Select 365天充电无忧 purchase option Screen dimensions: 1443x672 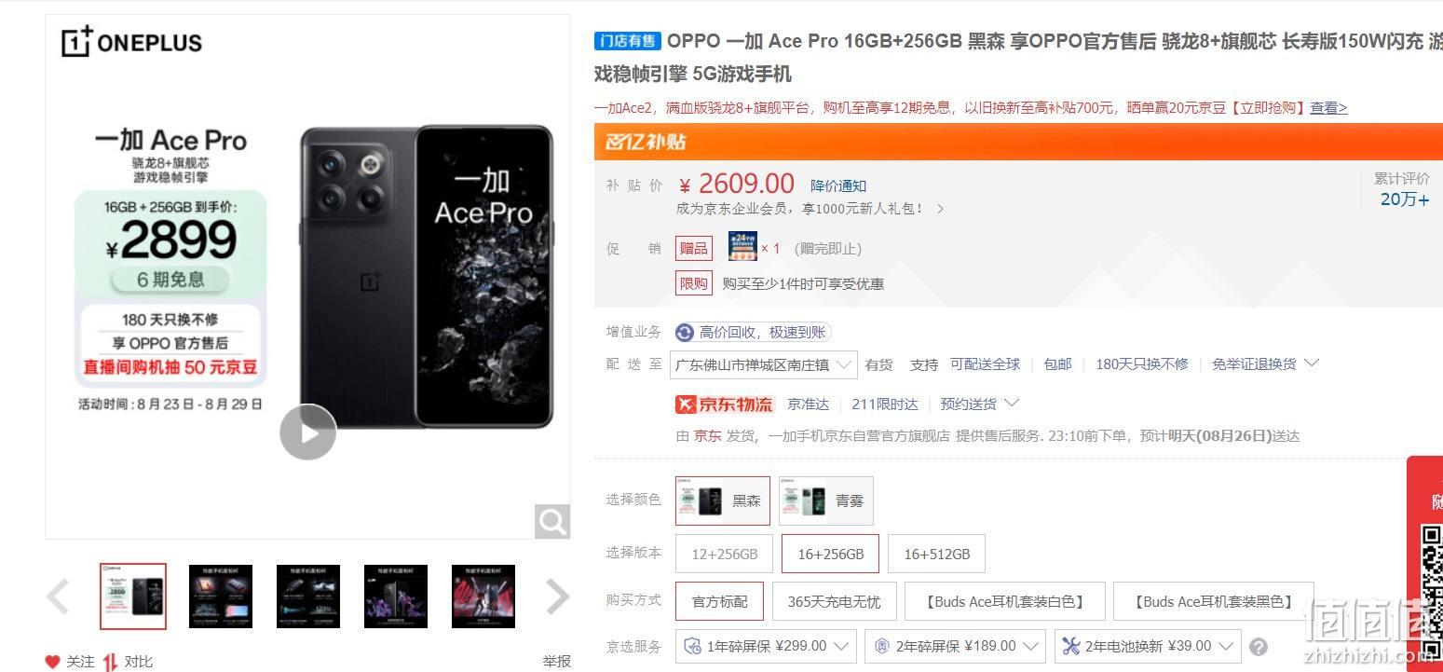point(834,602)
